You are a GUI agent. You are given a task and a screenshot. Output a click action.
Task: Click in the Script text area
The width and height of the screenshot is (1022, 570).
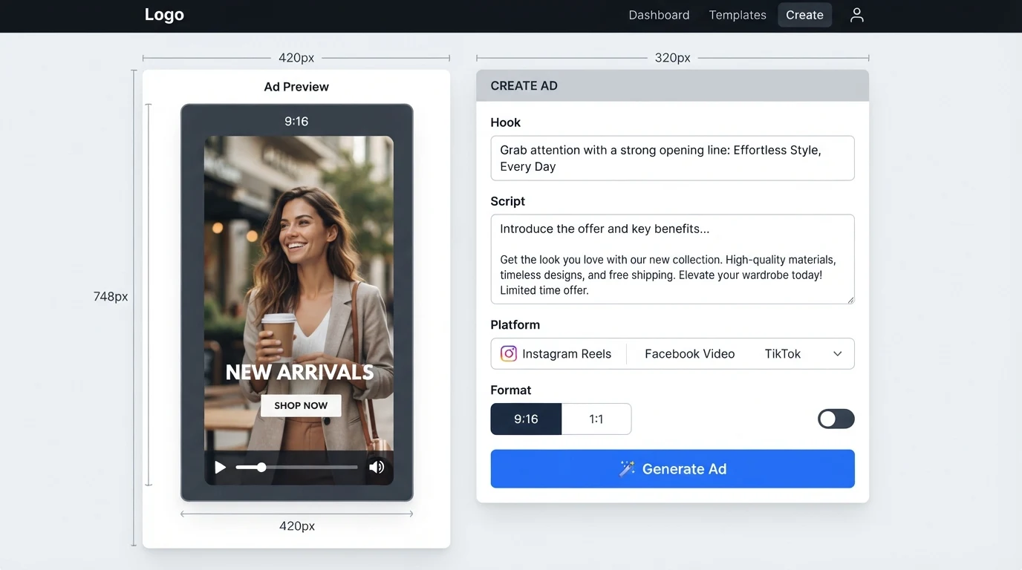(x=672, y=259)
